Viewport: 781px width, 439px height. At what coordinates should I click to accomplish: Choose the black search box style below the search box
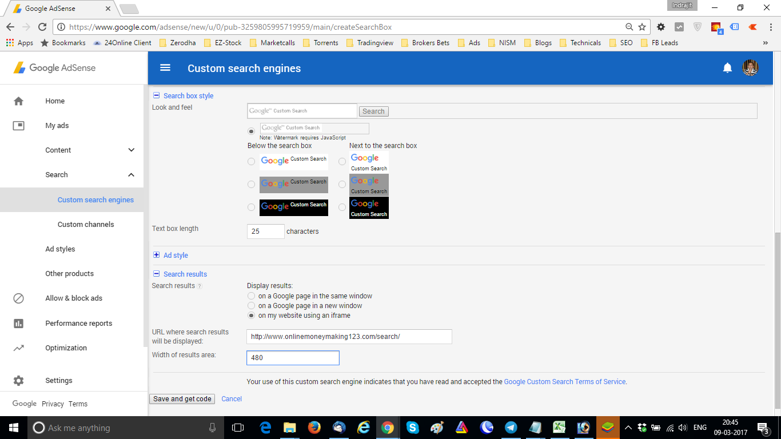coord(251,207)
